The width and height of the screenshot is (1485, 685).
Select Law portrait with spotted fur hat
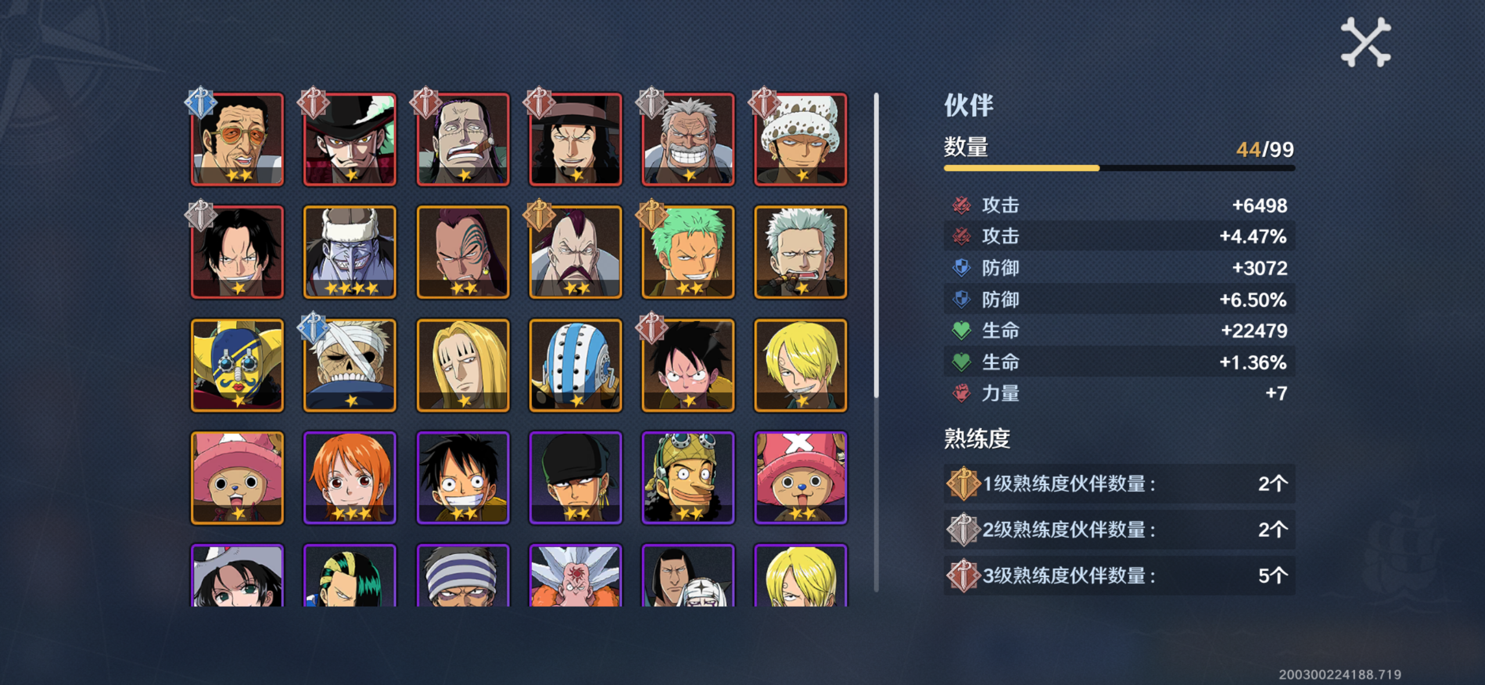pos(801,139)
